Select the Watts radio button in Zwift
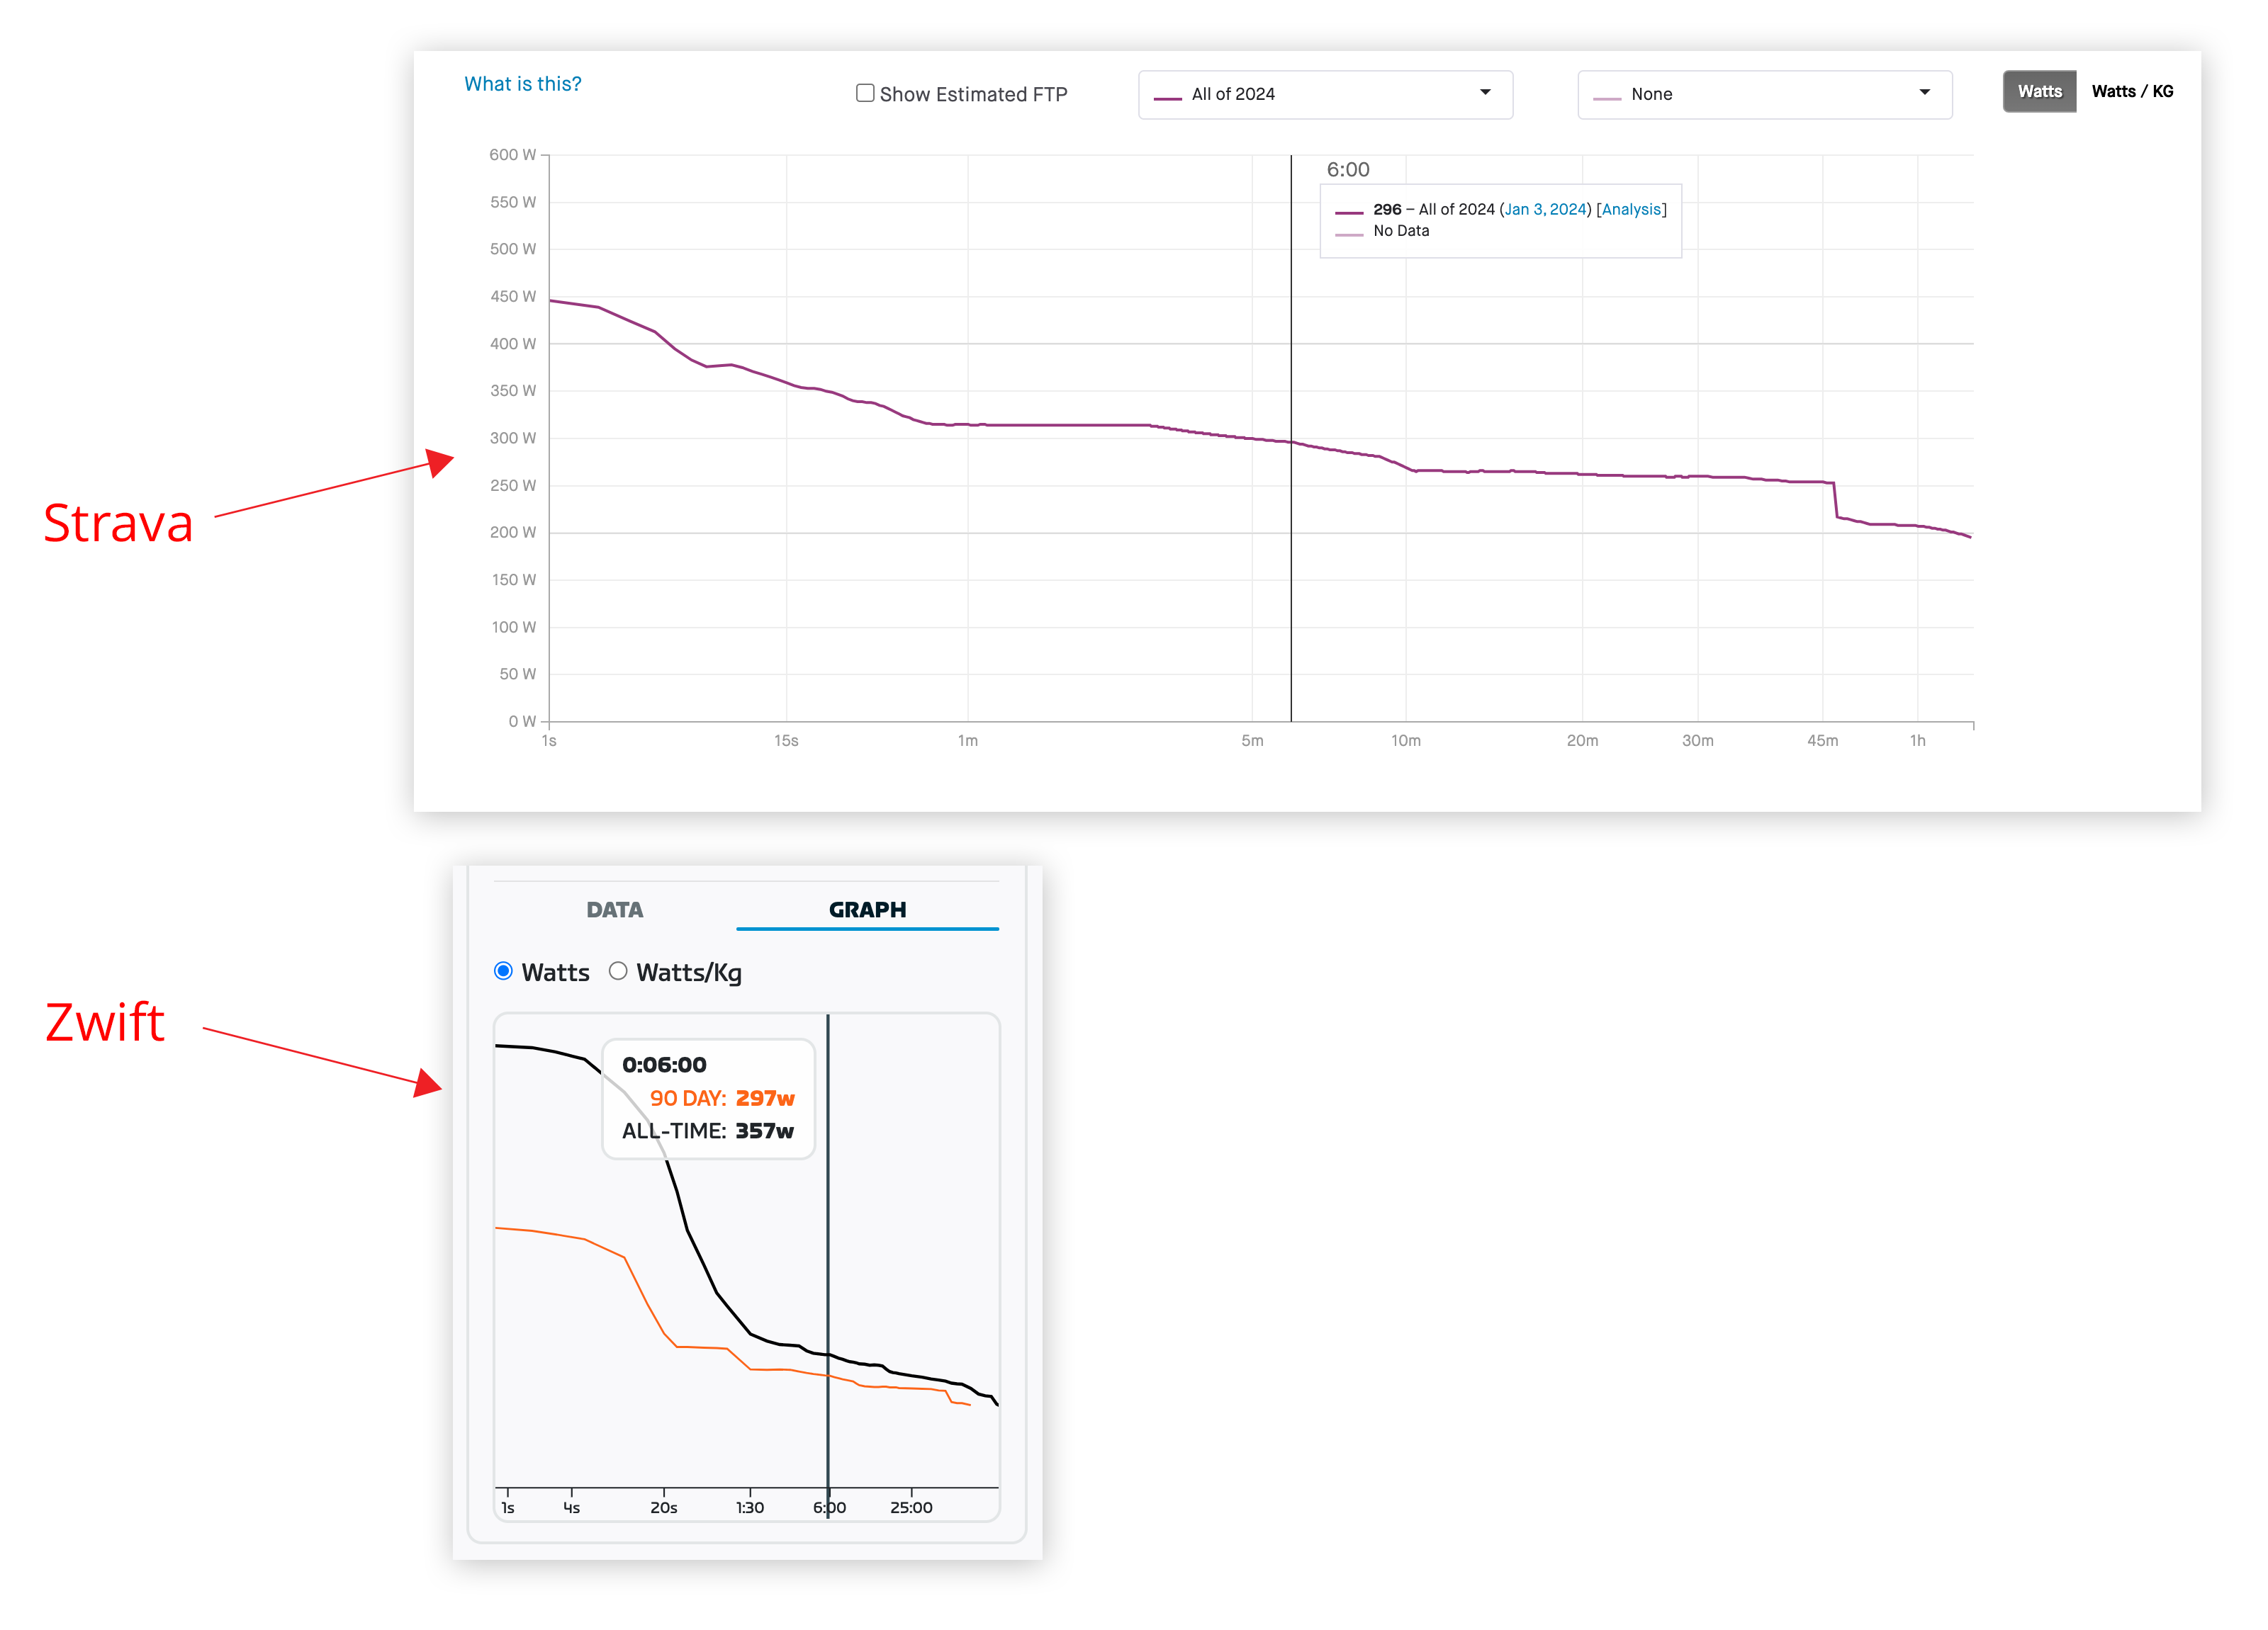The width and height of the screenshot is (2268, 1630). click(504, 970)
